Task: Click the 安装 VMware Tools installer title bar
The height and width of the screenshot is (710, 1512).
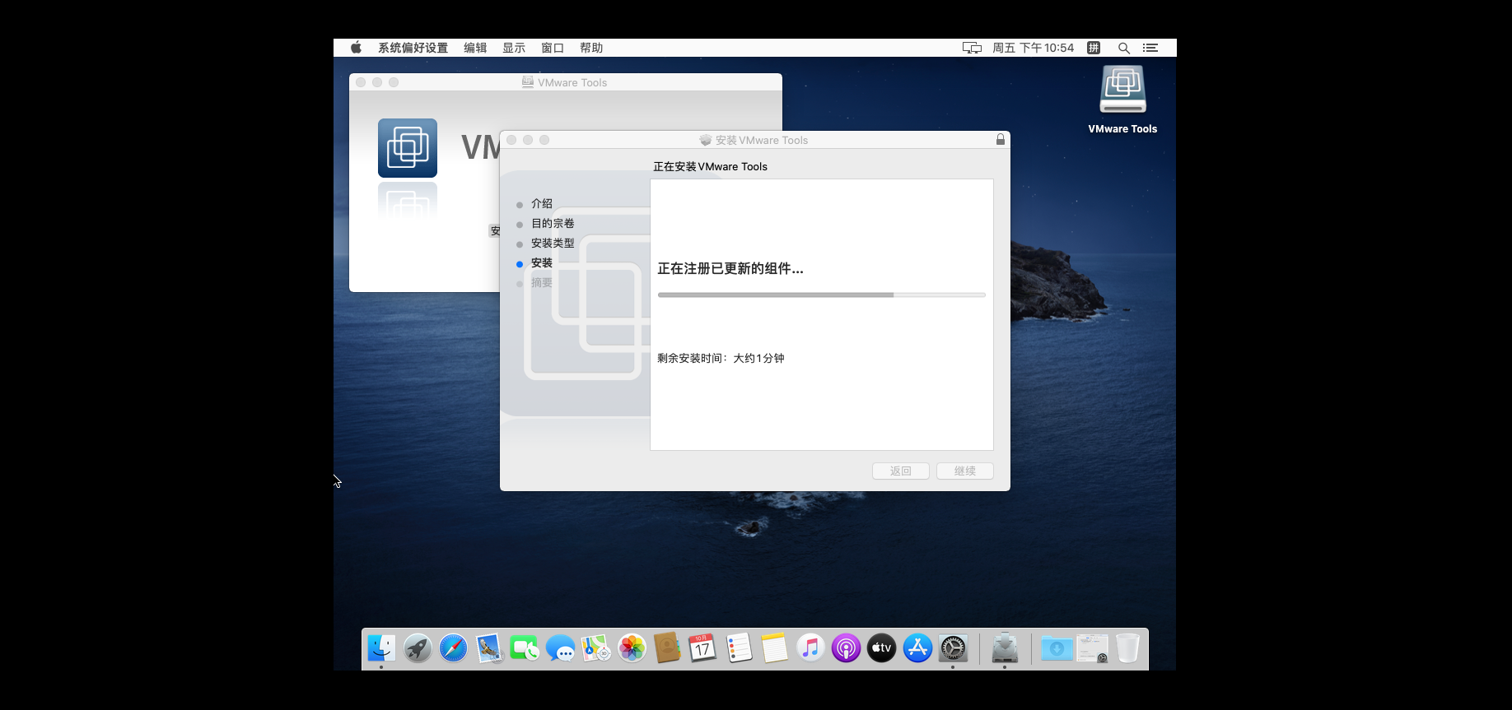Action: coord(754,140)
